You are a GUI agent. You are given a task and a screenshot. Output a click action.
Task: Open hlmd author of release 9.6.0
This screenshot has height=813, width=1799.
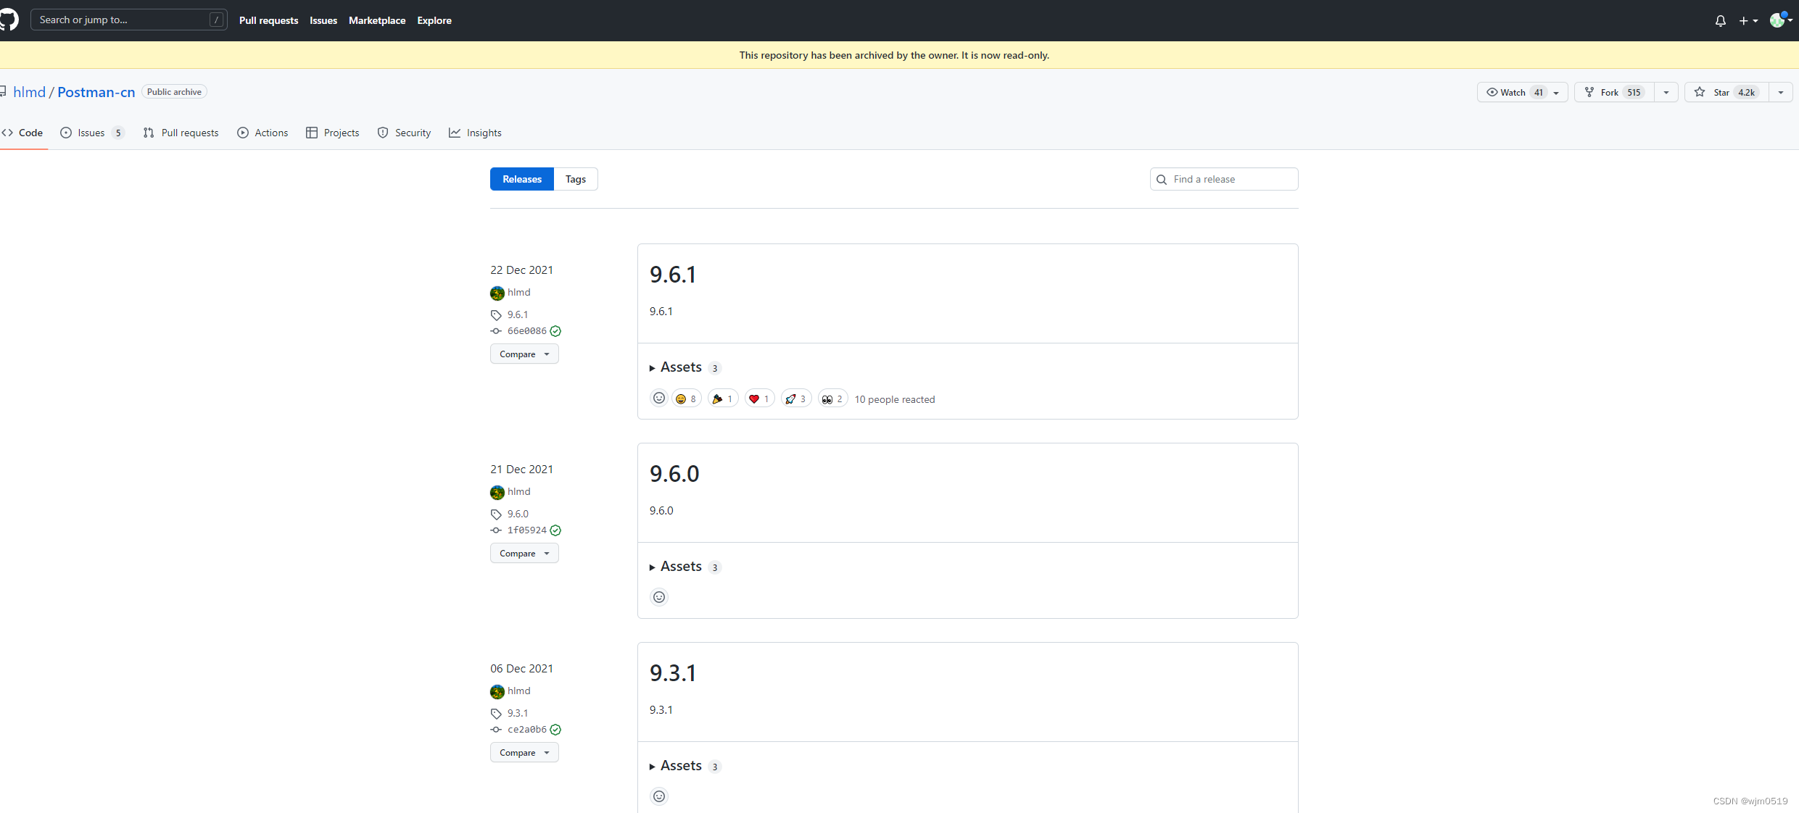[x=519, y=491]
